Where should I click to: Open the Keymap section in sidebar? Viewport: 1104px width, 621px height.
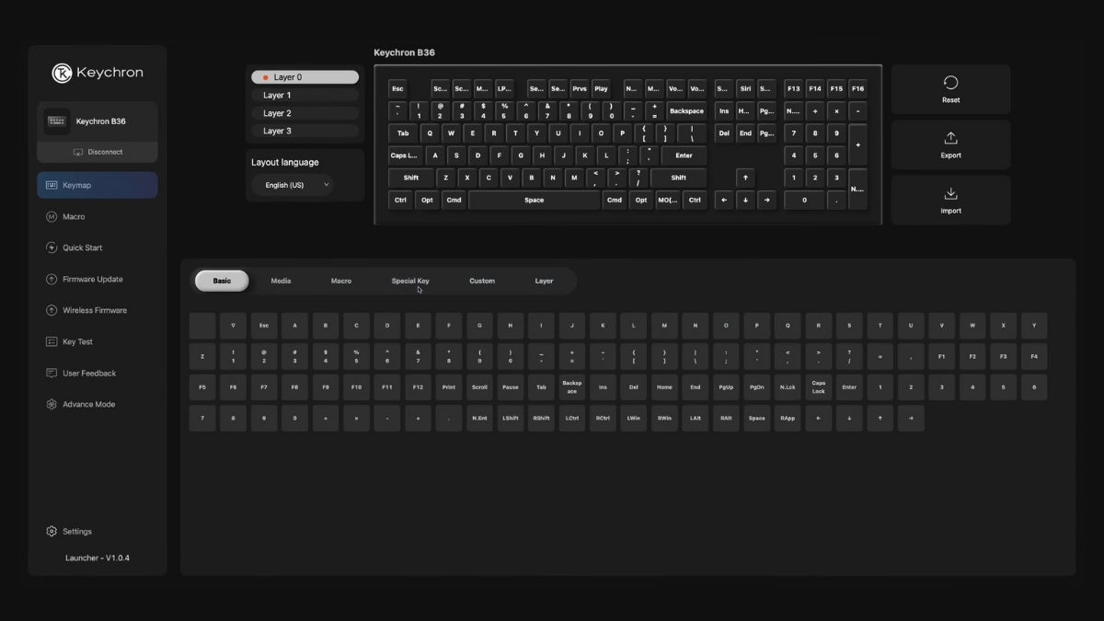(x=97, y=185)
